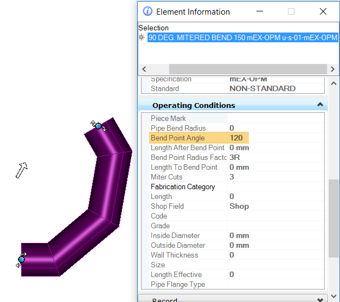Click the Inside Diameter value 0 mm
The width and height of the screenshot is (340, 302).
239,235
